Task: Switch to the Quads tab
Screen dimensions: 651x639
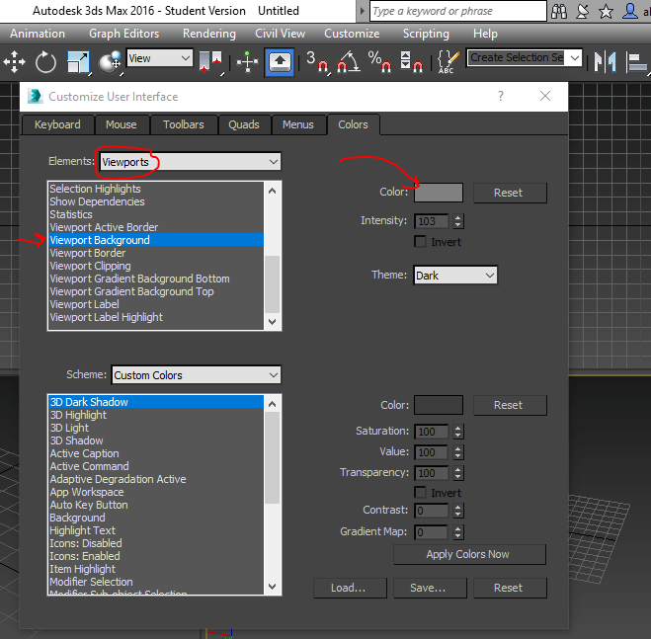Action: (x=244, y=124)
